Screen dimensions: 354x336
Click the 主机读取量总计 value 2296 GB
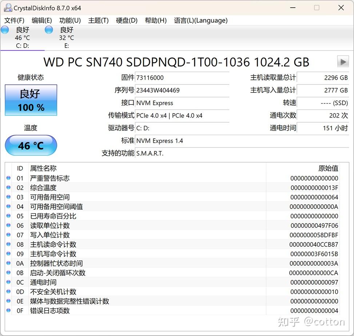[323, 78]
